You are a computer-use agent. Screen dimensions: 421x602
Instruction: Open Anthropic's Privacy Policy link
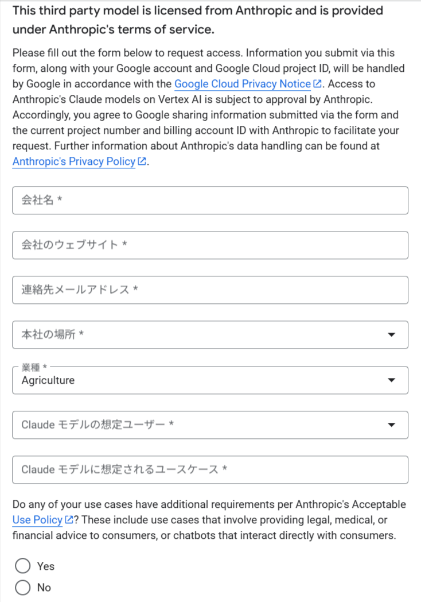pyautogui.click(x=73, y=161)
